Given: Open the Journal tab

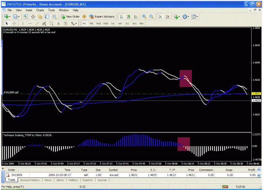Looking at the screenshot, I should tap(102, 180).
